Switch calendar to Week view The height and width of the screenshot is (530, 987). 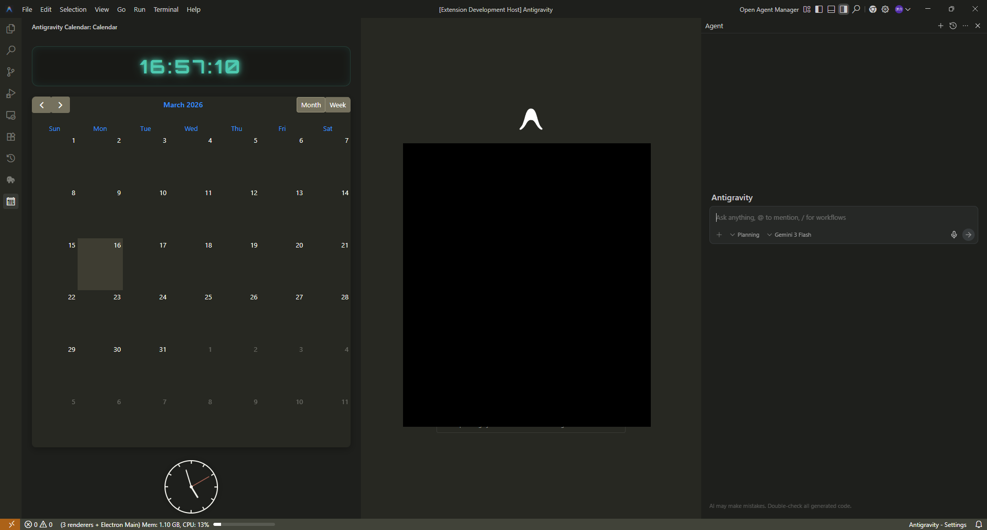338,105
